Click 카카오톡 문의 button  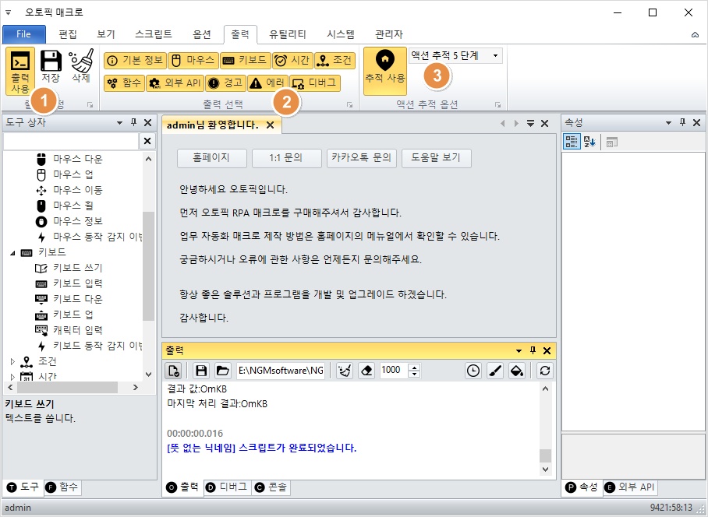coord(361,158)
